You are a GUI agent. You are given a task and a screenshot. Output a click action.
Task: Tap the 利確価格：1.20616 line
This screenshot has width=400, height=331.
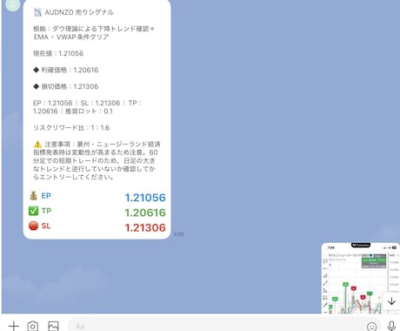click(x=66, y=70)
